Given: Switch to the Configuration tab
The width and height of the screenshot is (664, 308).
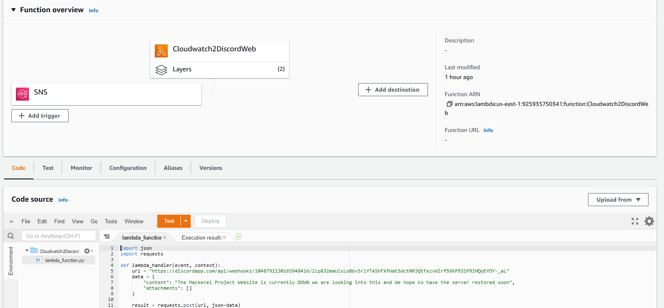Looking at the screenshot, I should click(x=128, y=168).
